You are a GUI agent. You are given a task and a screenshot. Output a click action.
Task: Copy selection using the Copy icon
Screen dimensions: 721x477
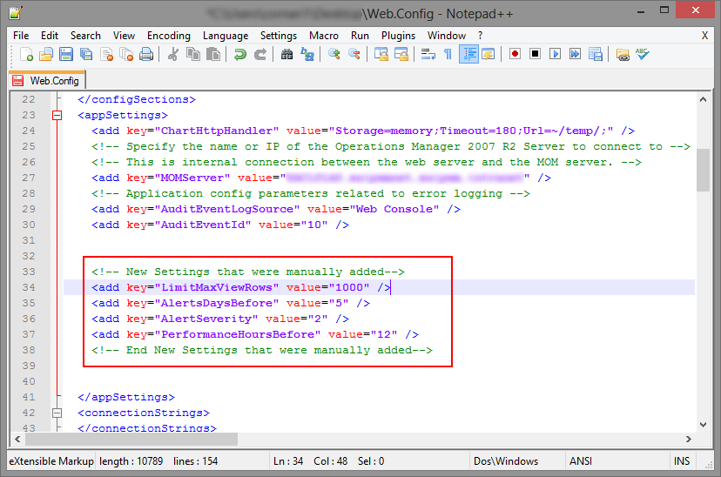193,54
